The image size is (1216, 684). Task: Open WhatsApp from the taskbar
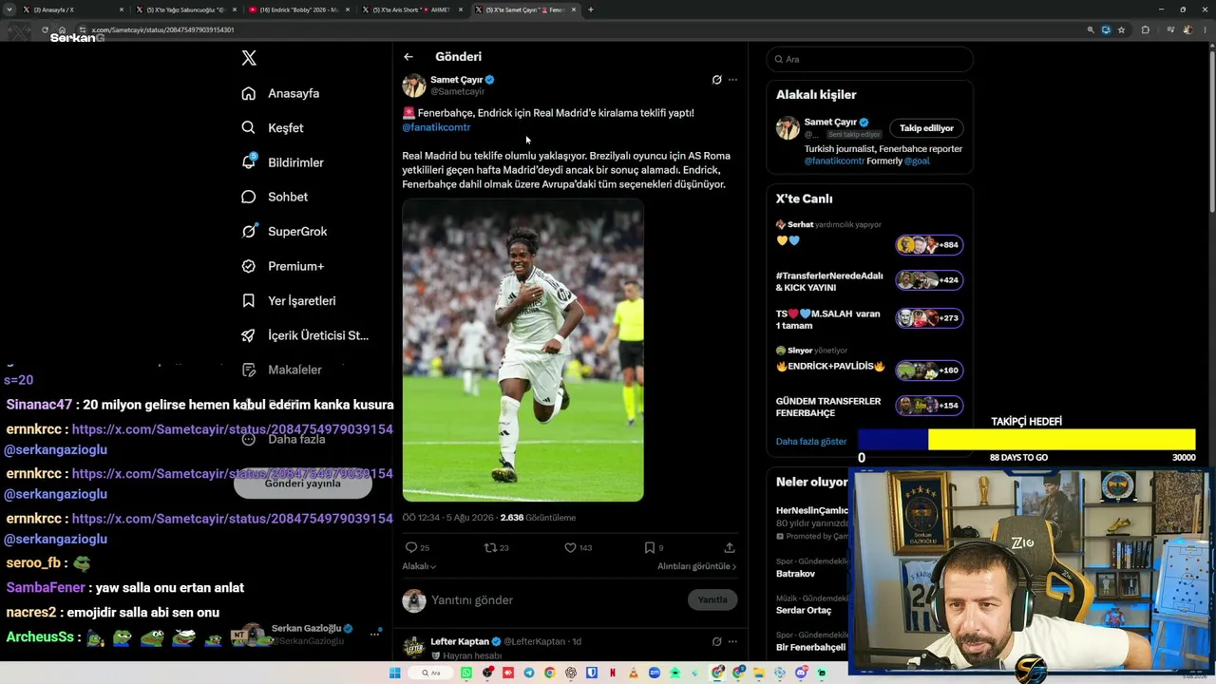pos(466,673)
